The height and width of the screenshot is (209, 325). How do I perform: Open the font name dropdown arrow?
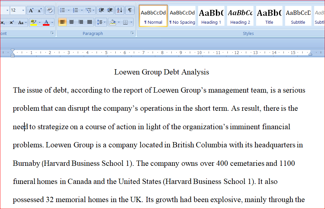[7, 10]
